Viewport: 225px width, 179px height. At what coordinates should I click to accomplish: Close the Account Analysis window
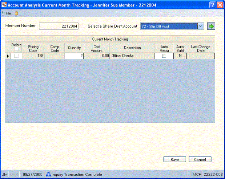click(x=220, y=5)
